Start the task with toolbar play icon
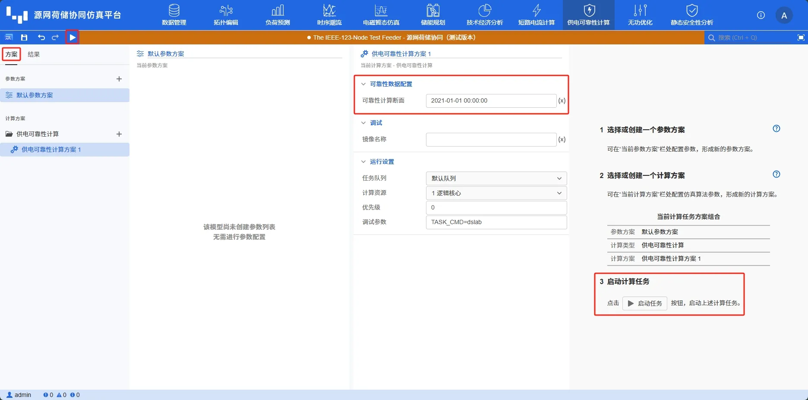 click(73, 37)
